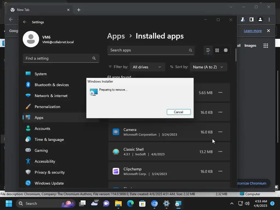Open Network & internet settings
The width and height of the screenshot is (280, 210).
[61, 96]
